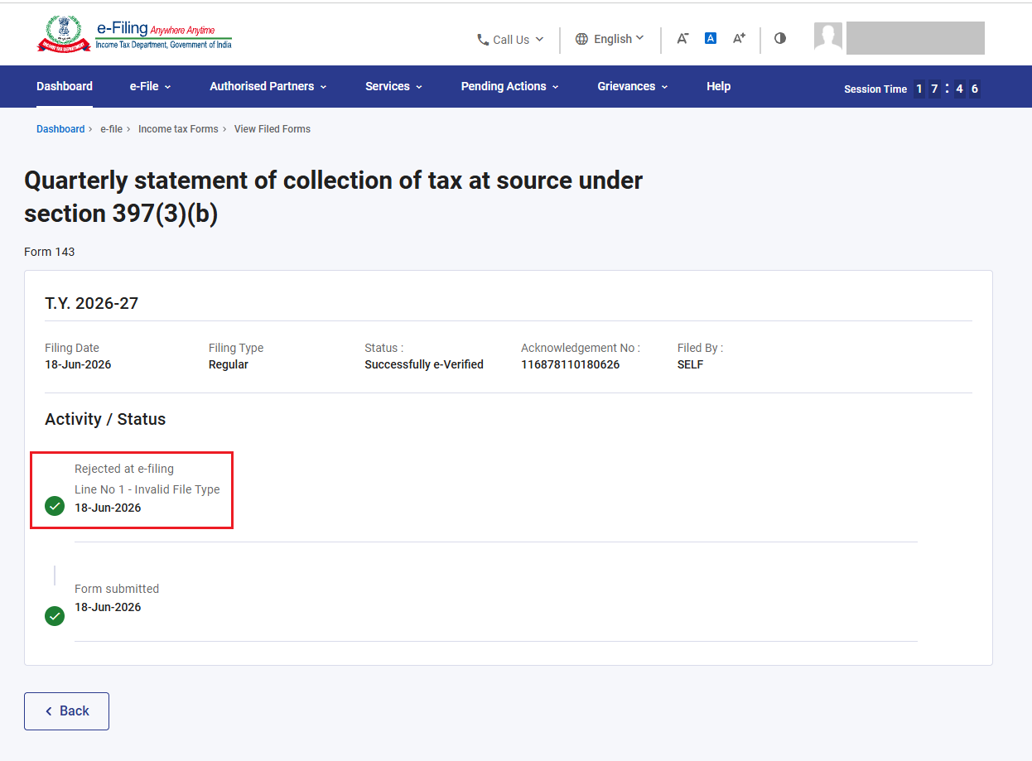This screenshot has height=761, width=1032.
Task: Toggle high contrast mode icon
Action: [779, 38]
